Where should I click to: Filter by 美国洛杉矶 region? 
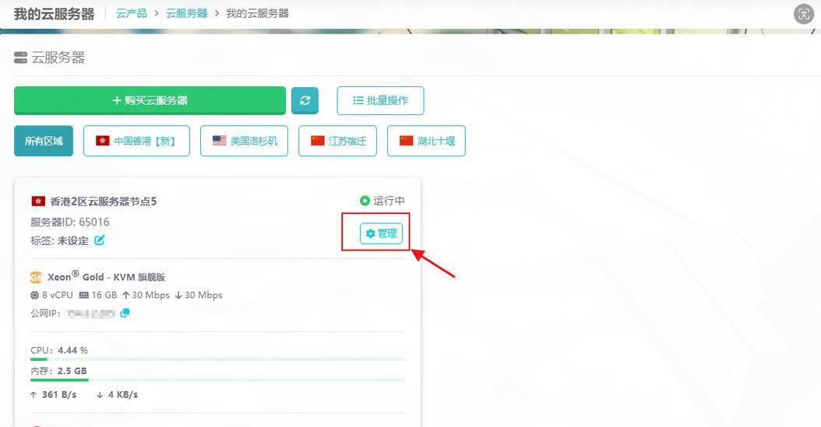click(x=244, y=141)
